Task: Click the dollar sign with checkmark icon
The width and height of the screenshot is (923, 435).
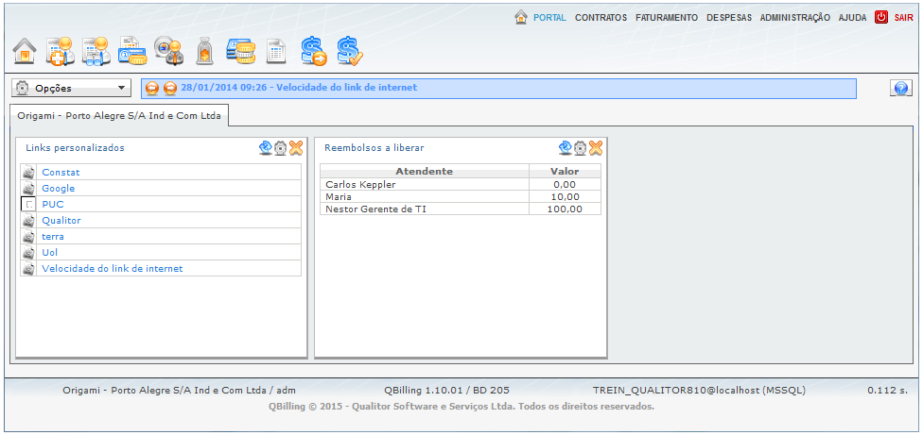Action: (350, 50)
